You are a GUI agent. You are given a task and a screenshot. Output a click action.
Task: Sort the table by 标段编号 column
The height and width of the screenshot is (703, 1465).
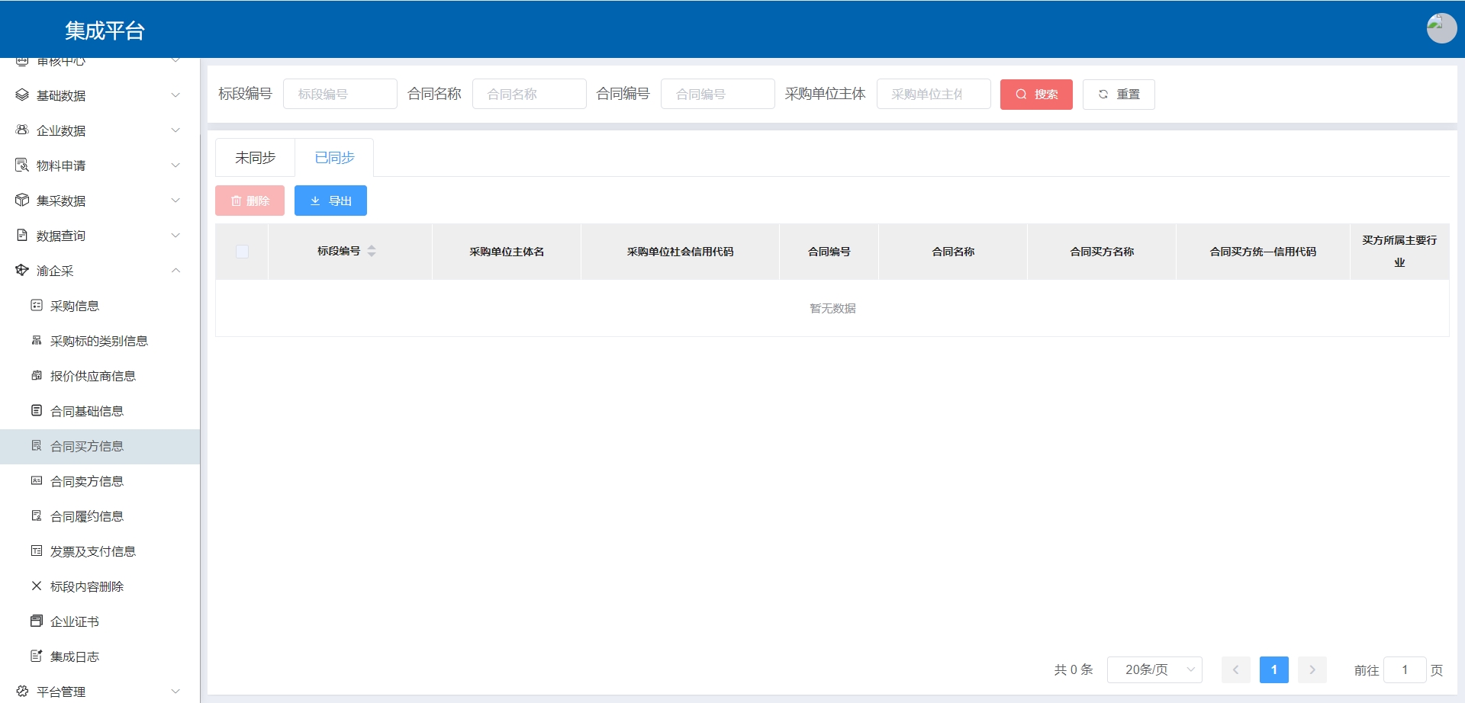point(372,251)
